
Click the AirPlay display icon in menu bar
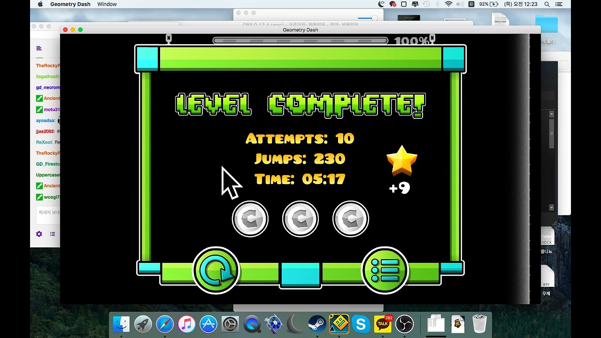(x=415, y=4)
